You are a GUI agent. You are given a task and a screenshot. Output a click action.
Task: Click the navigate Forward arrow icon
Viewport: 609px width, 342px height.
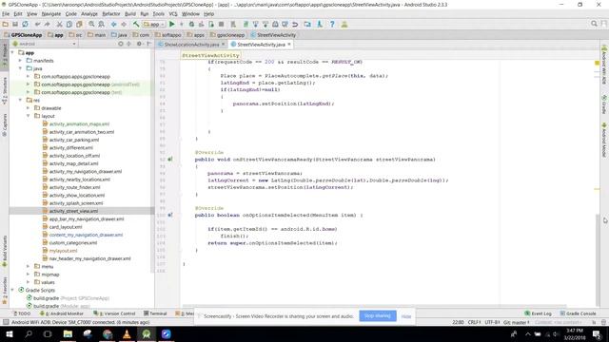124,24
